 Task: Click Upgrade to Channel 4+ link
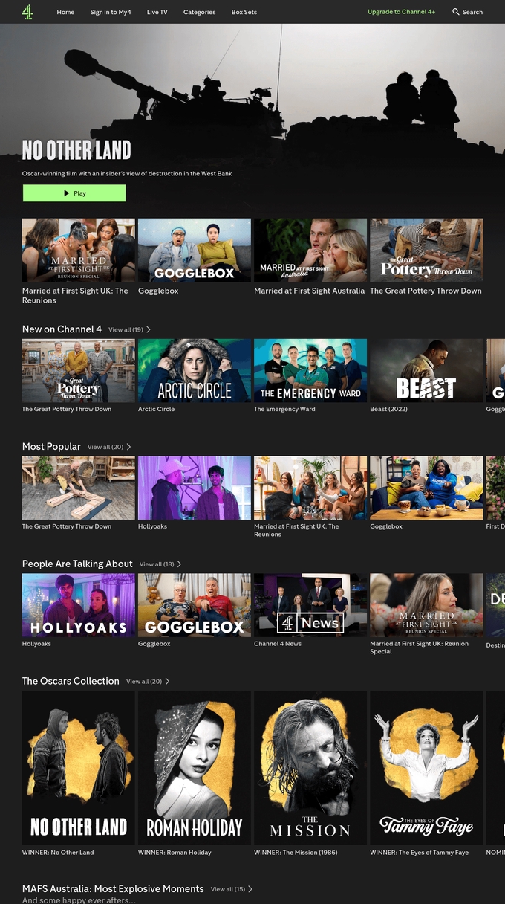pyautogui.click(x=402, y=12)
